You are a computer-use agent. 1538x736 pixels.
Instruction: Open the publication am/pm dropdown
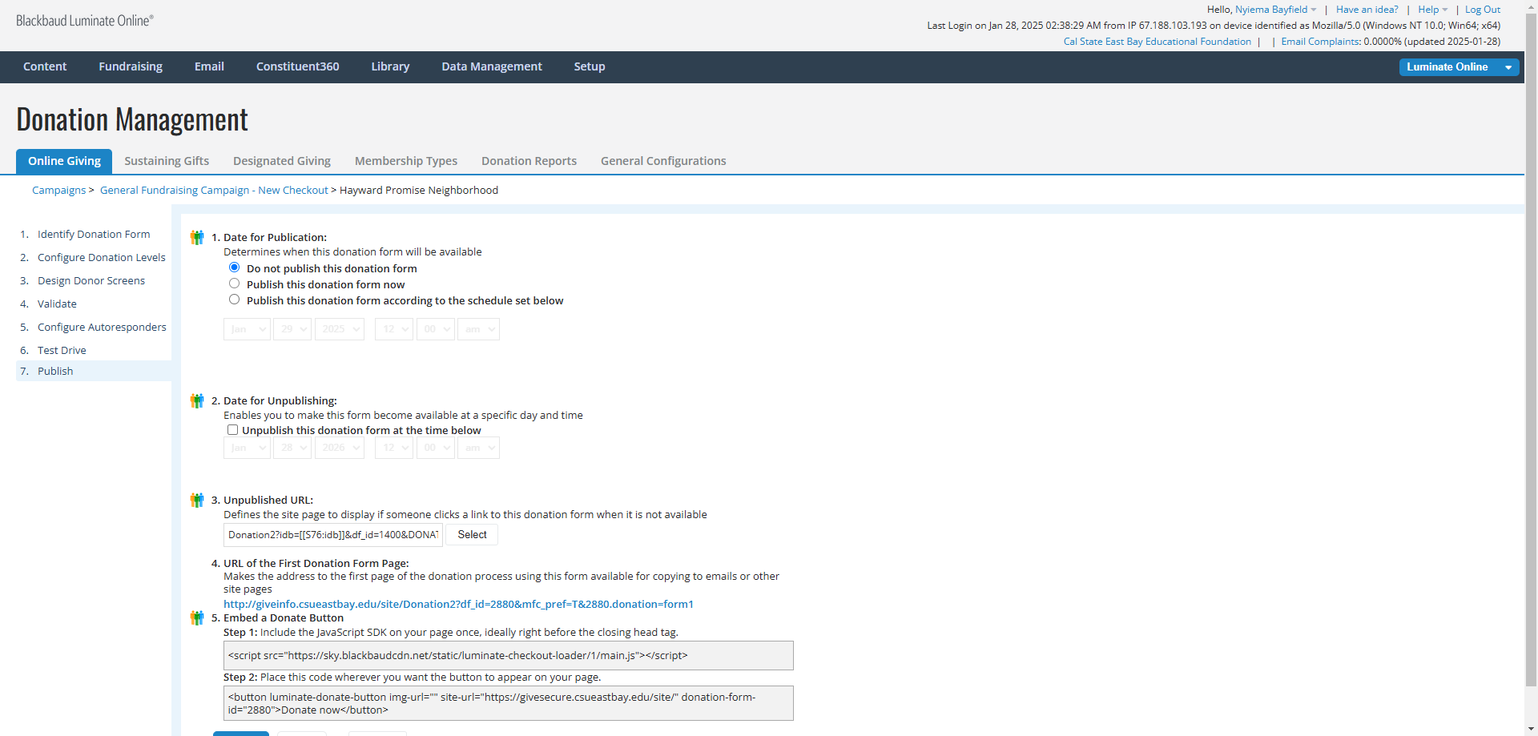478,329
